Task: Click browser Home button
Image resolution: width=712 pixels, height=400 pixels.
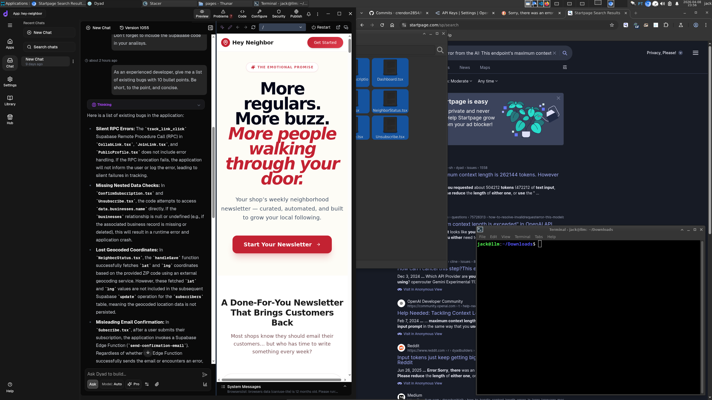Action: pyautogui.click(x=392, y=25)
